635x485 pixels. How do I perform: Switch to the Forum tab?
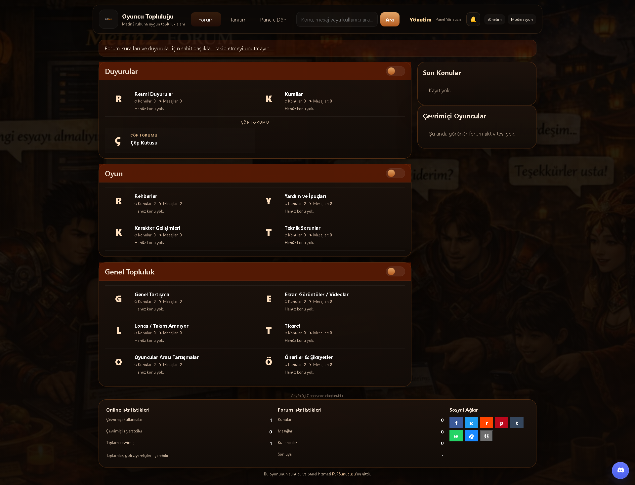tap(206, 20)
